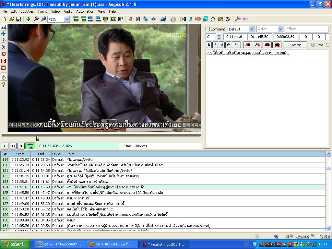This screenshot has width=332, height=249.
Task: Open the Actor dropdown
Action: tap(280, 29)
